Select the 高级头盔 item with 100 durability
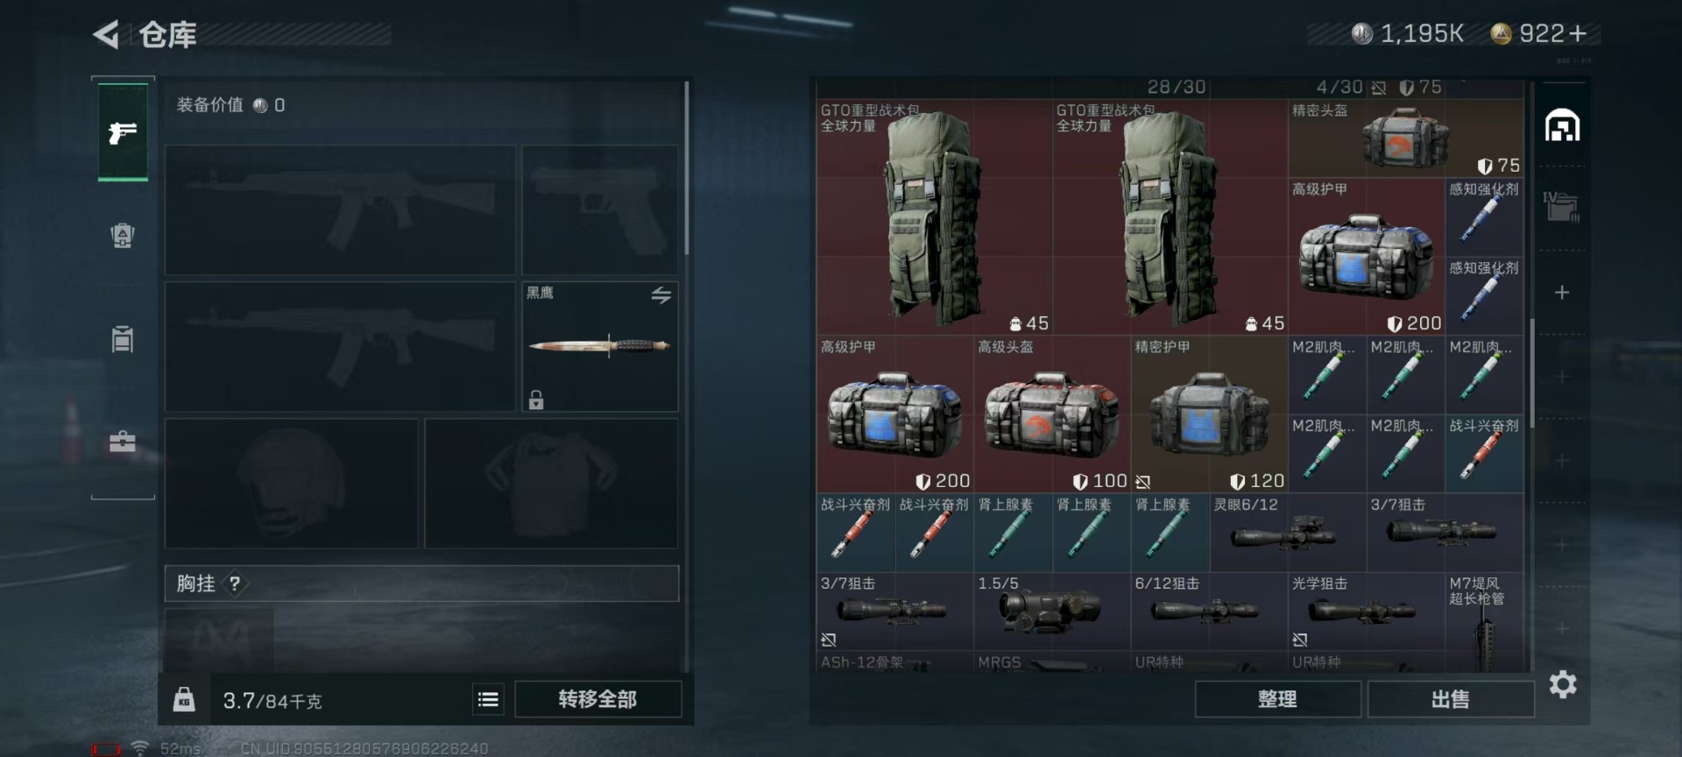Viewport: 1682px width, 757px height. point(1051,414)
